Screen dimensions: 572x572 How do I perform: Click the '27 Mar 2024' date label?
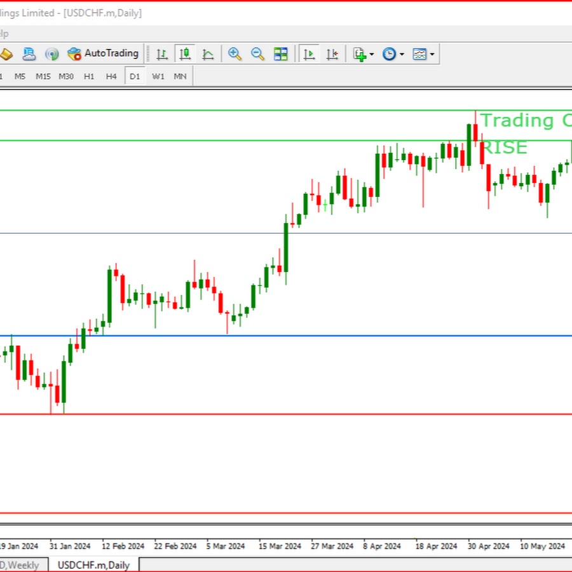[332, 546]
